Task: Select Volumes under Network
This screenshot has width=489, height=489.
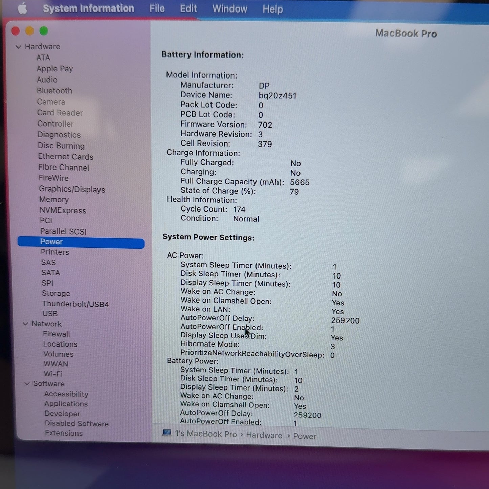Action: [59, 354]
